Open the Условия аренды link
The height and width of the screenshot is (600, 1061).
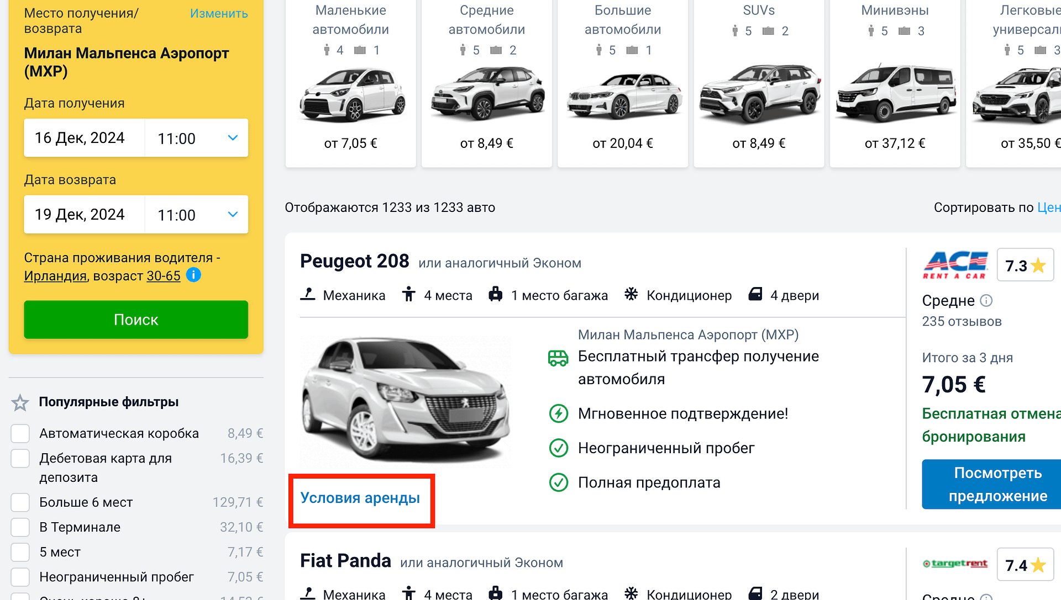(360, 498)
